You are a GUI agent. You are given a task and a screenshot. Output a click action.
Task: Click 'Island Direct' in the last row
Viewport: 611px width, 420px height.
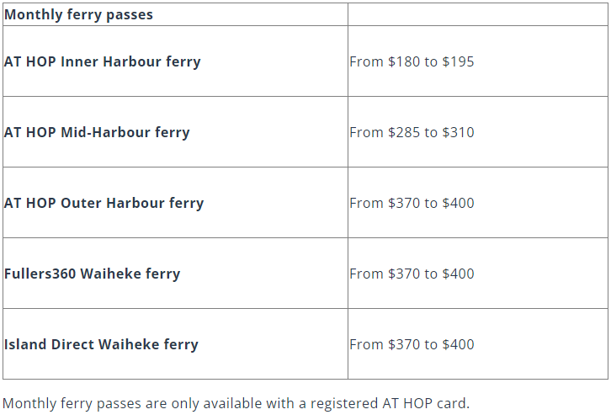pyautogui.click(x=49, y=344)
